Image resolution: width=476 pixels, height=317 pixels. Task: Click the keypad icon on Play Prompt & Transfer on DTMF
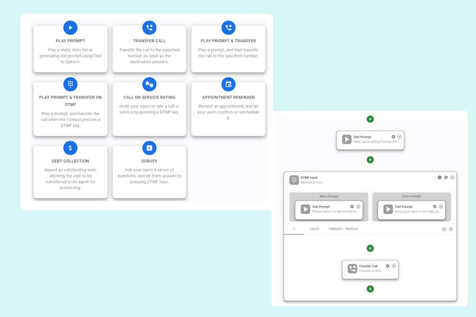point(70,84)
